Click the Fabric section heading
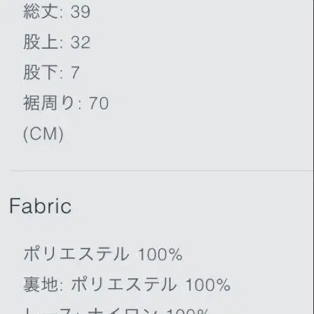The height and width of the screenshot is (314, 314). click(40, 207)
